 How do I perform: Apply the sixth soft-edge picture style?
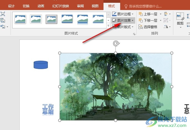(98, 19)
